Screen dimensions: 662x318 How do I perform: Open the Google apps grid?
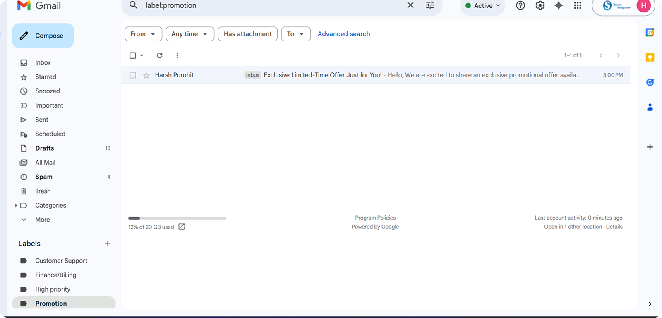click(578, 5)
